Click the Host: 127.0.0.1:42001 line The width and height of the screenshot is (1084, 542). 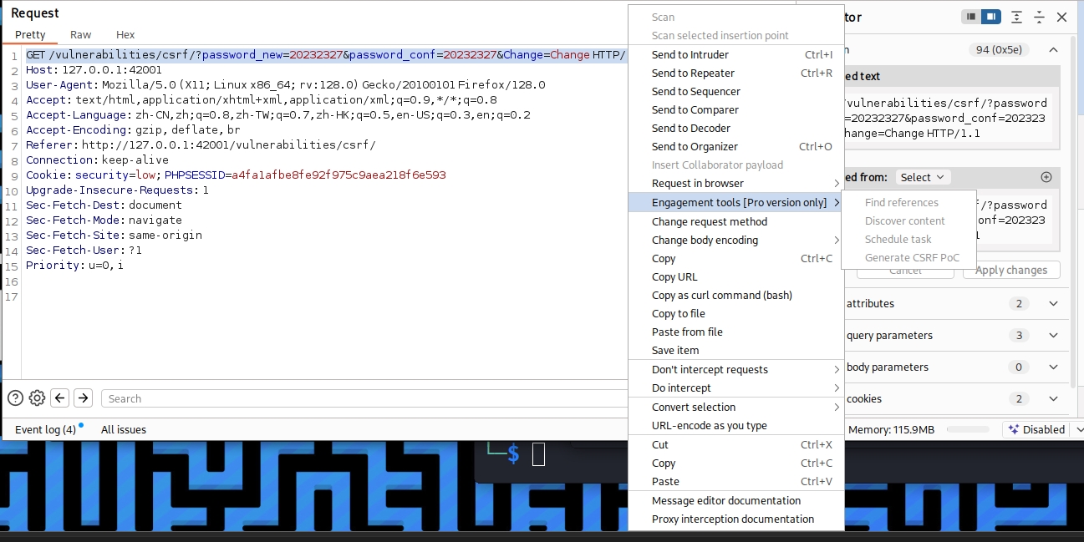click(x=94, y=70)
